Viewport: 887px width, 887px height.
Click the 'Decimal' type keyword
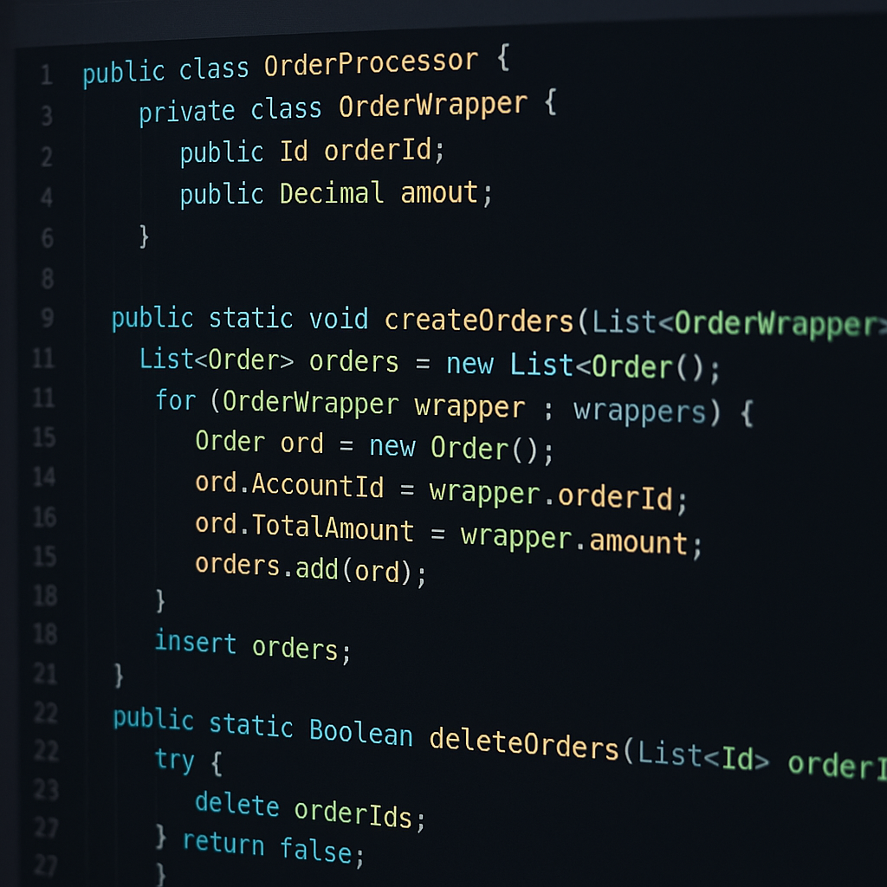click(332, 193)
